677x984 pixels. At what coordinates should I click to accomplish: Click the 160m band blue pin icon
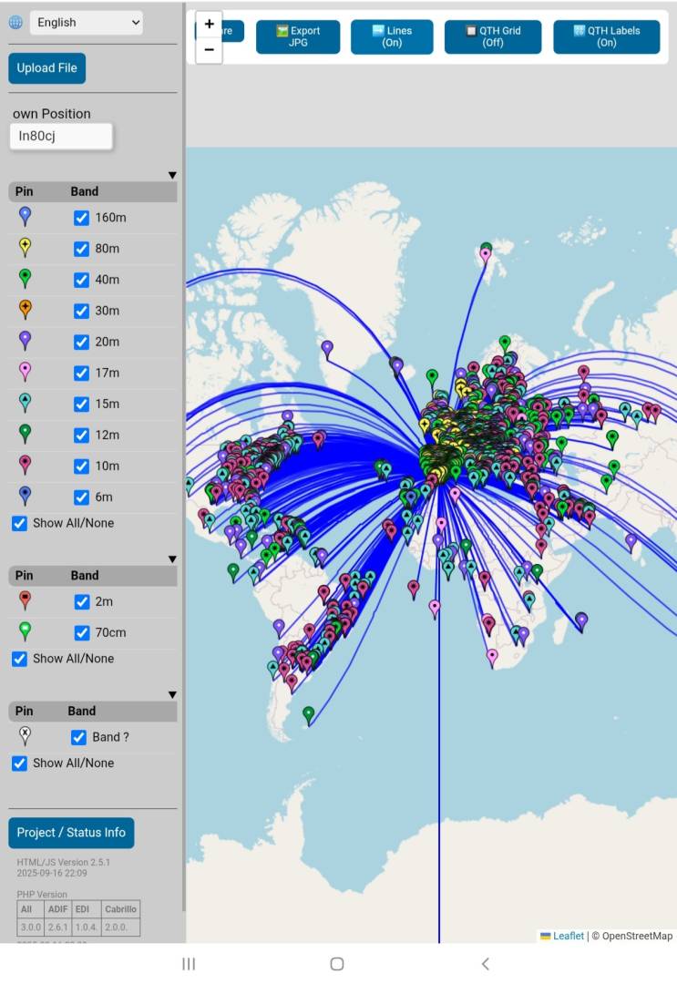26,216
